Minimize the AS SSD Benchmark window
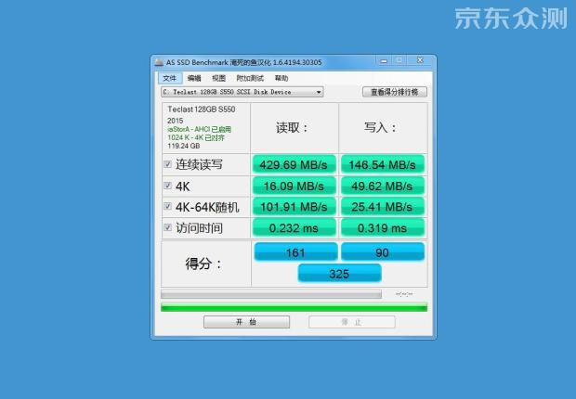 point(384,61)
